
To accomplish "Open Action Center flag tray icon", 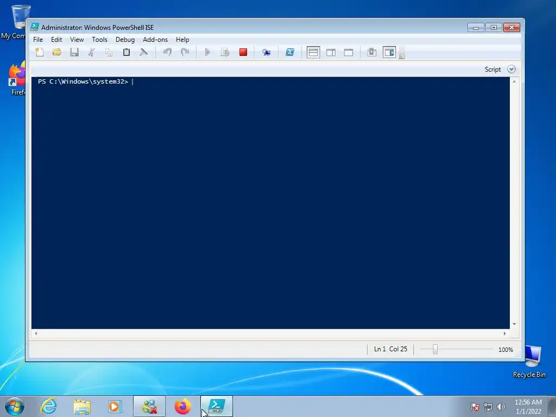I will point(475,407).
